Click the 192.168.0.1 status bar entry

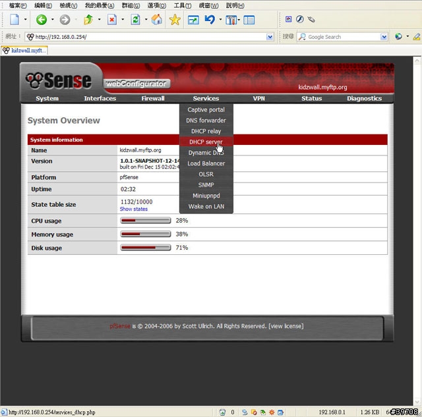(332, 412)
